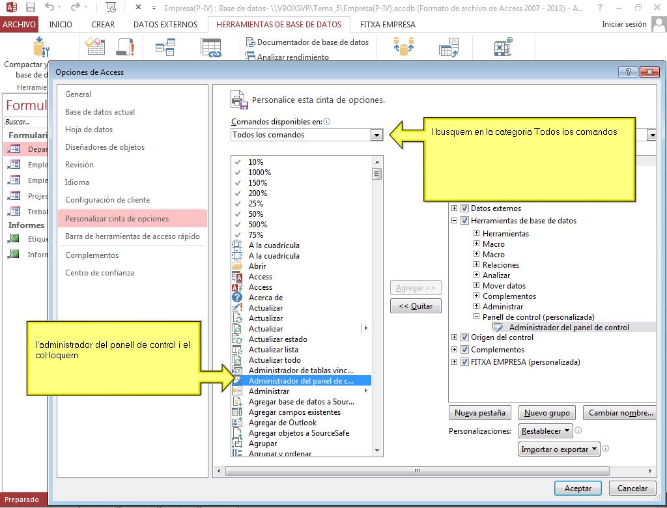Expand the FITXA EMPRESA (personalizada) node
667x508 pixels.
click(x=454, y=362)
